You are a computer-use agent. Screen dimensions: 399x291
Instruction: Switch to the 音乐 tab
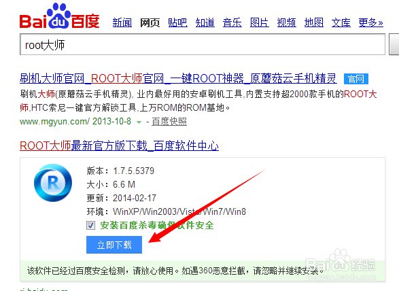[x=232, y=22]
